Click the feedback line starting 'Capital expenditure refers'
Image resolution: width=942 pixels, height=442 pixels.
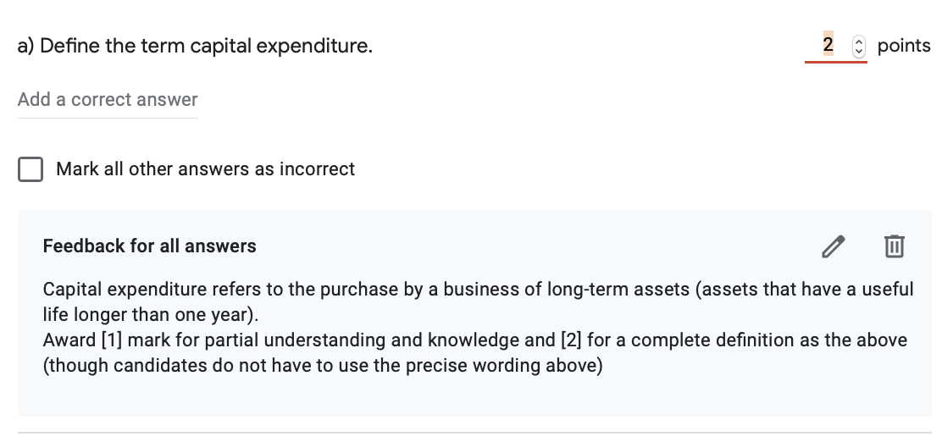pos(479,290)
